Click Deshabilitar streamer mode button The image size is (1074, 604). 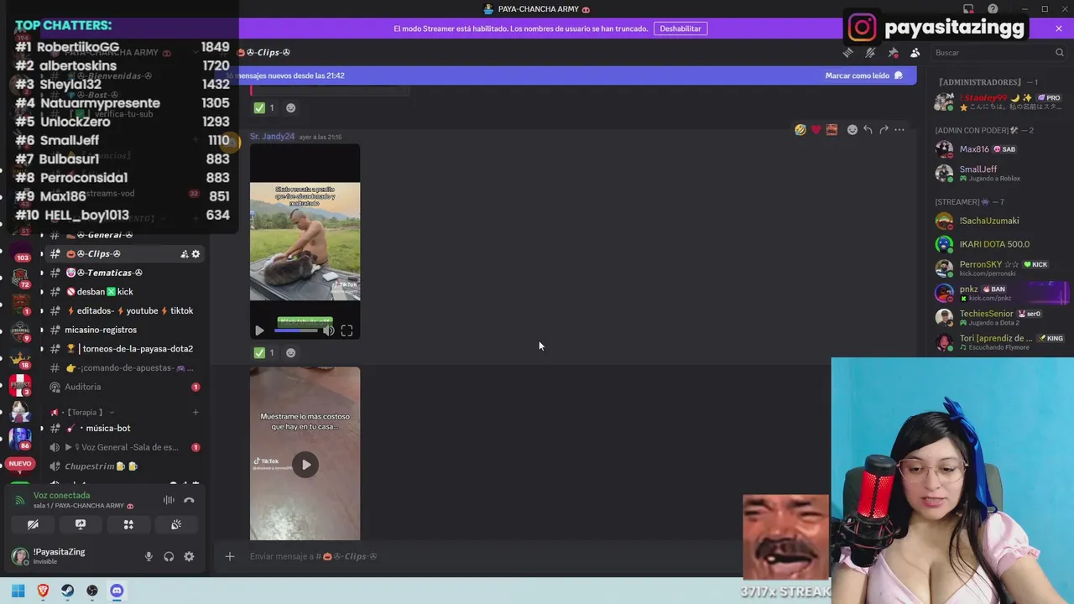click(x=680, y=29)
